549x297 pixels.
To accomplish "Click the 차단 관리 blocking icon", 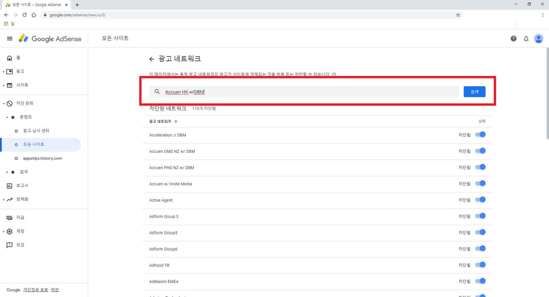I will 10,103.
